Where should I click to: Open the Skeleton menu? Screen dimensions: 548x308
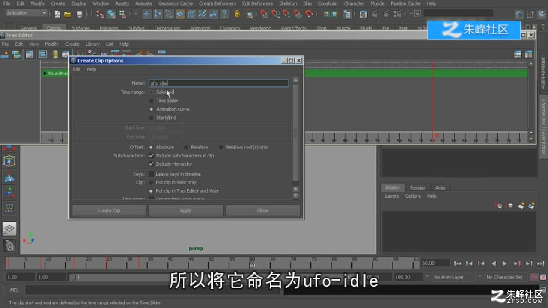point(288,3)
